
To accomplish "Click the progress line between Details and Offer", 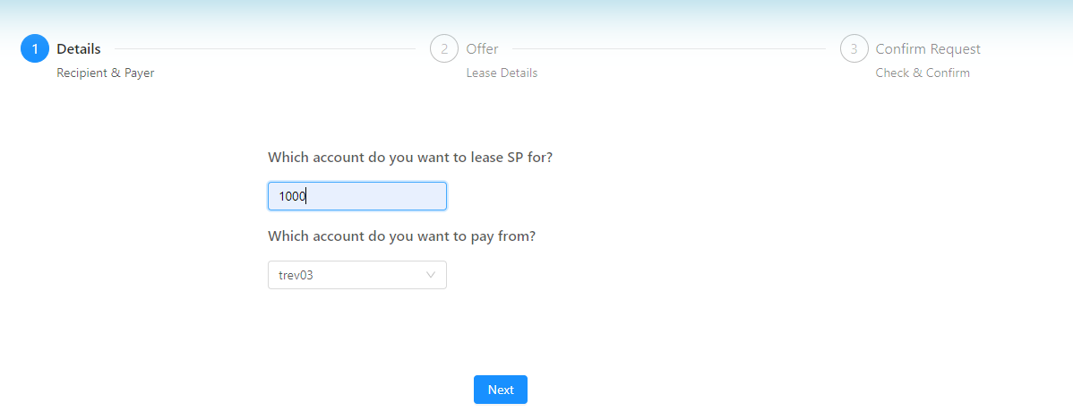I will click(x=264, y=49).
